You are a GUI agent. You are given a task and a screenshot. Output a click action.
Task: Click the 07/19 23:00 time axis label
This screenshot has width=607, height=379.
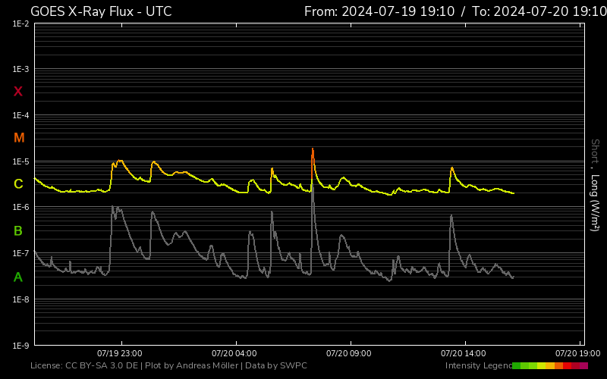point(120,353)
